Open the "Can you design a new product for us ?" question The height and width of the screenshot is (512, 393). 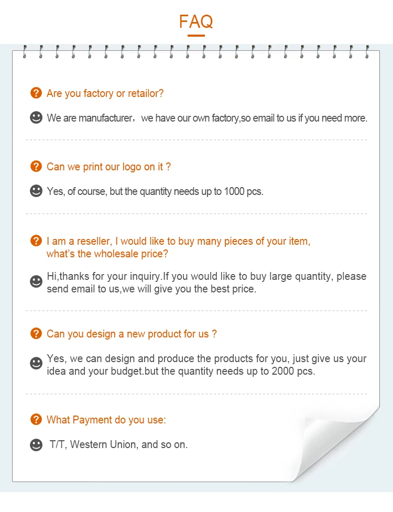click(x=132, y=334)
